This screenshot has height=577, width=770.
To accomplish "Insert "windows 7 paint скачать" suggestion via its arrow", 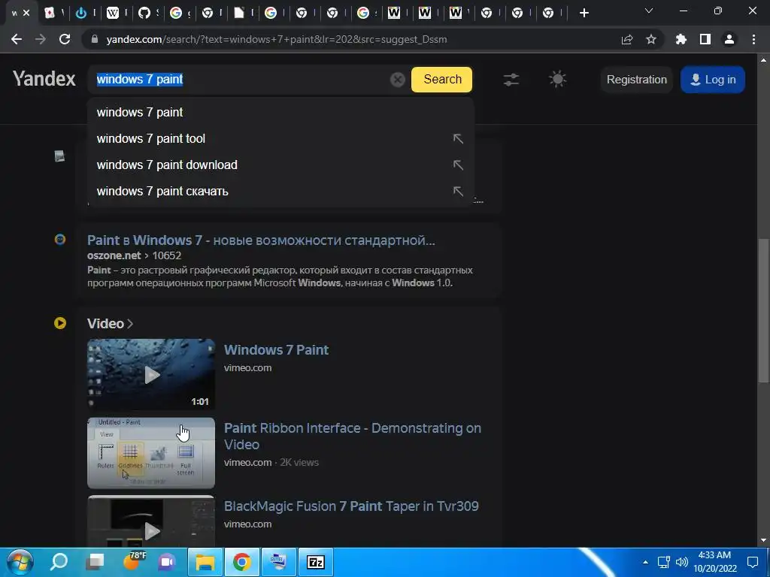I will 458,192.
